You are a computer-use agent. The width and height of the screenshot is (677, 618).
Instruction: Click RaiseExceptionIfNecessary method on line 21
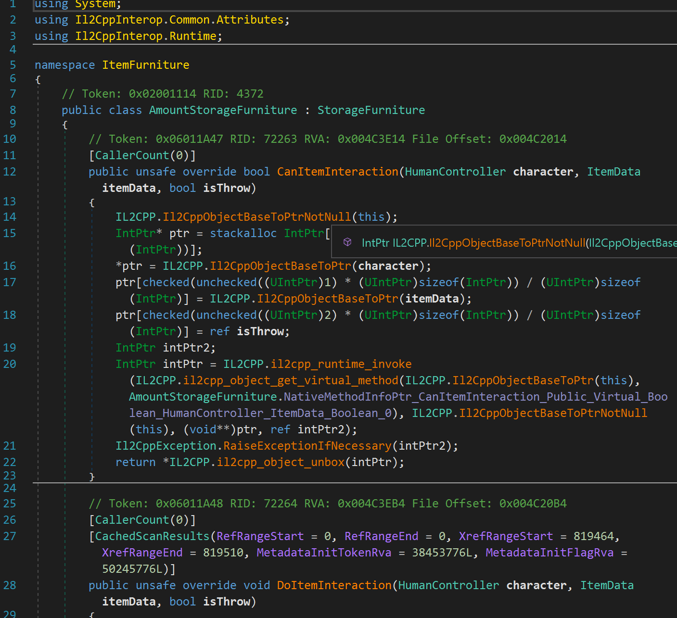(307, 446)
